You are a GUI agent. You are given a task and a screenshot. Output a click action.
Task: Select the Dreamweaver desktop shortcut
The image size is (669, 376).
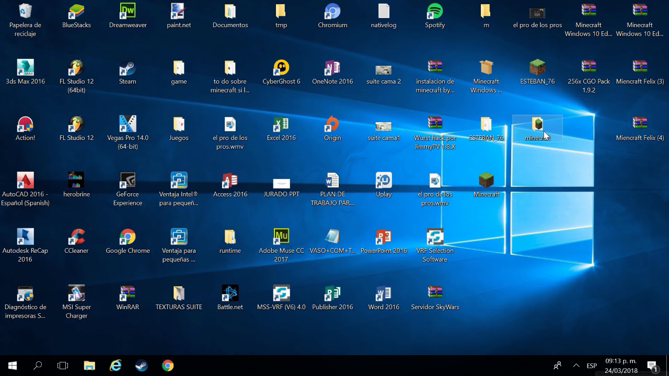click(x=128, y=16)
